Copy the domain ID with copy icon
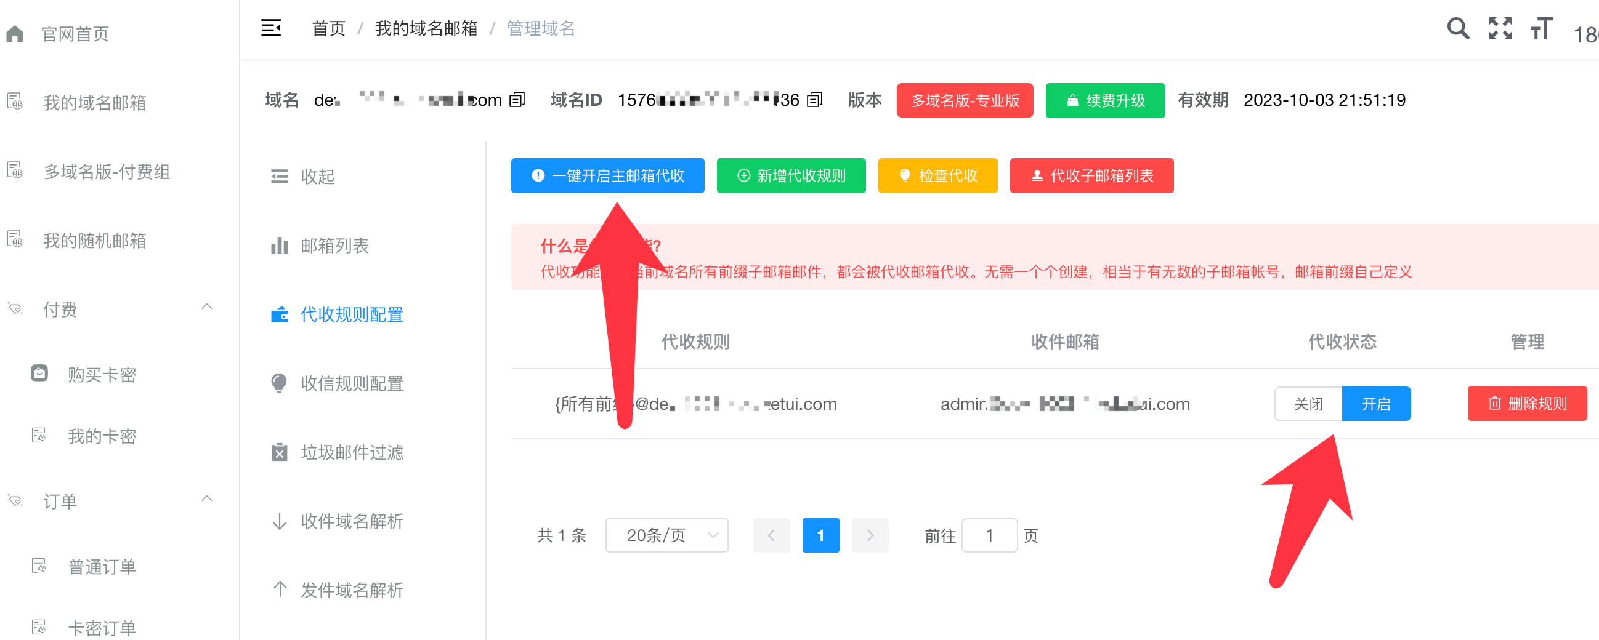The height and width of the screenshot is (640, 1599). [814, 99]
